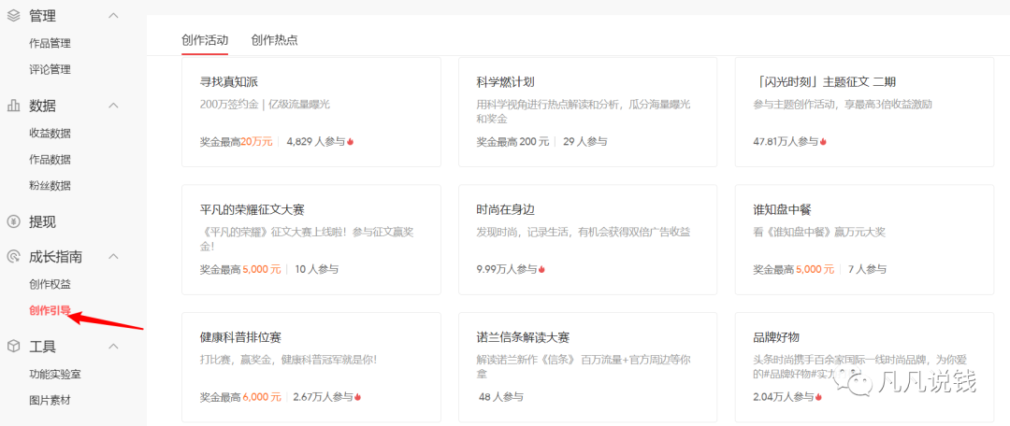Open the 诺兰信条解读大赛 activity card
This screenshot has width=1010, height=426.
click(x=587, y=367)
